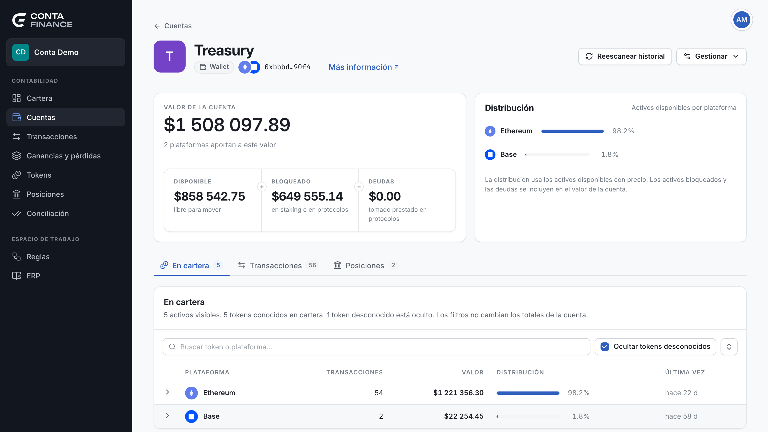
Task: Select Cuentas in the sidebar
Action: pos(66,117)
